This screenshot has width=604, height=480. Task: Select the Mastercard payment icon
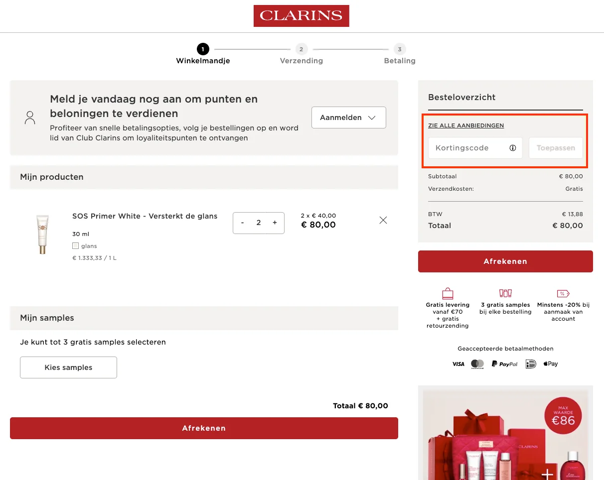tap(477, 363)
